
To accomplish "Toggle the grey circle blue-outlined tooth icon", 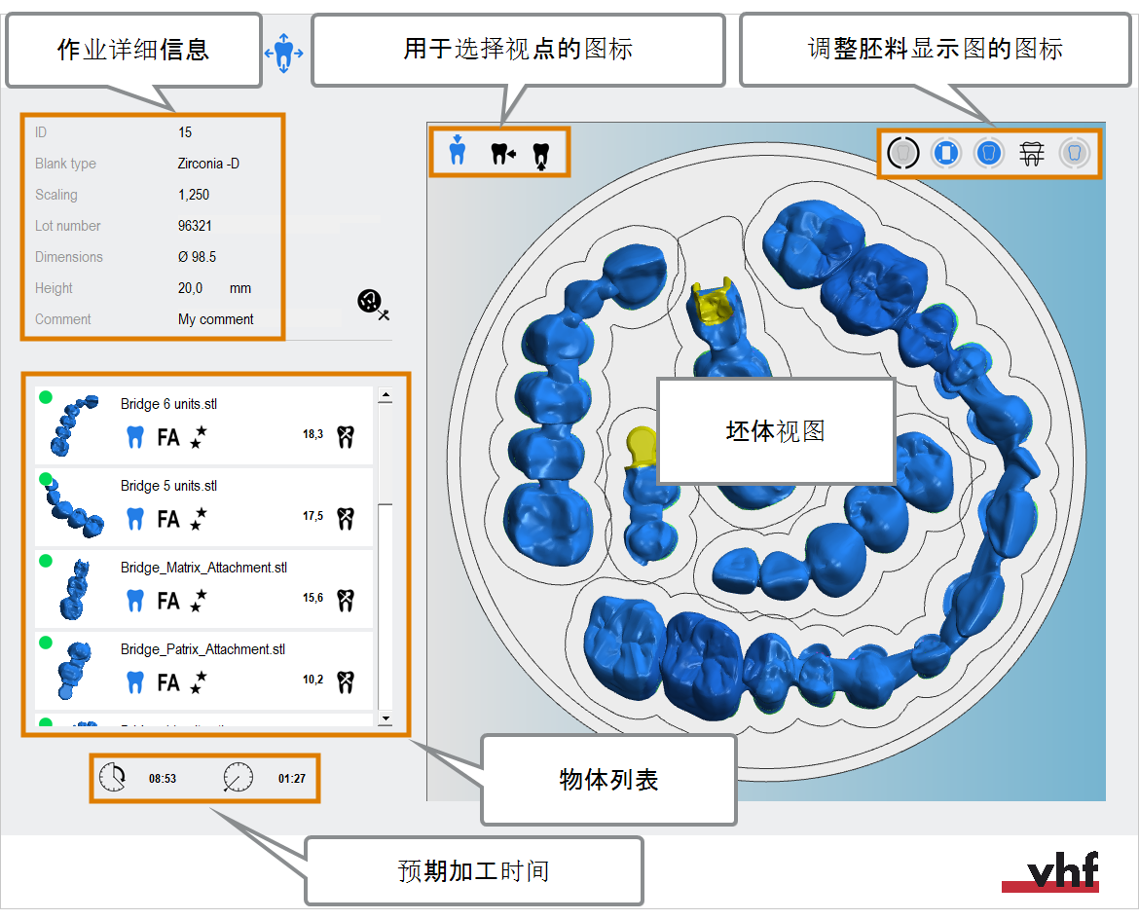I will 1075,154.
